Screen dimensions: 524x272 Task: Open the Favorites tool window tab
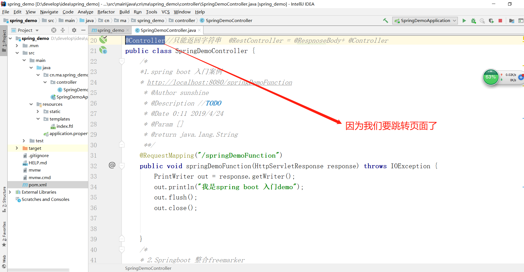pyautogui.click(x=4, y=234)
